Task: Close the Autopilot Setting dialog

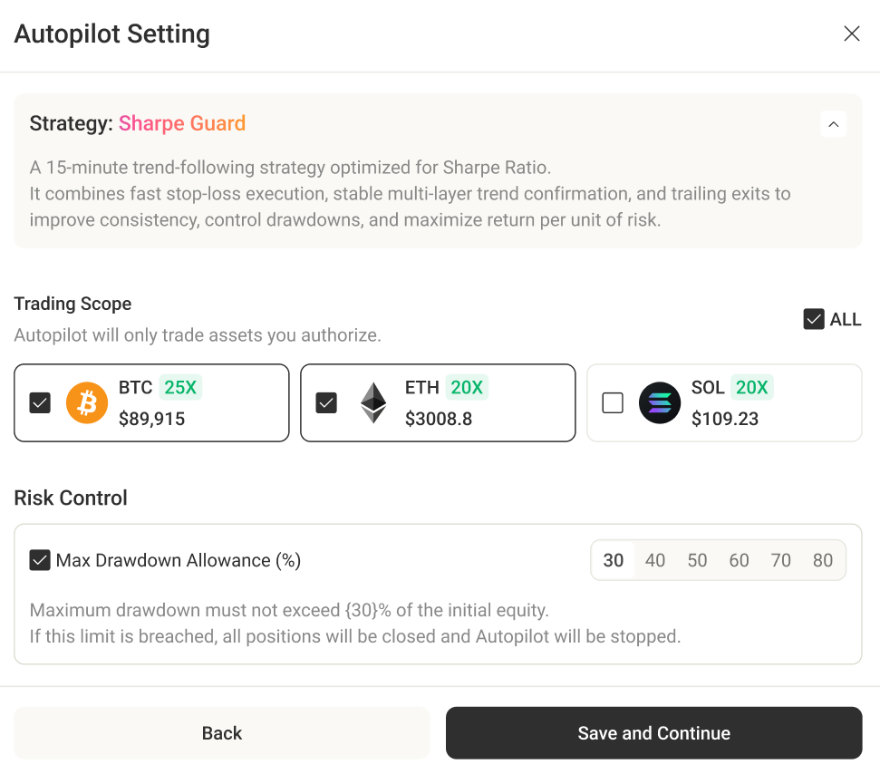Action: [852, 34]
